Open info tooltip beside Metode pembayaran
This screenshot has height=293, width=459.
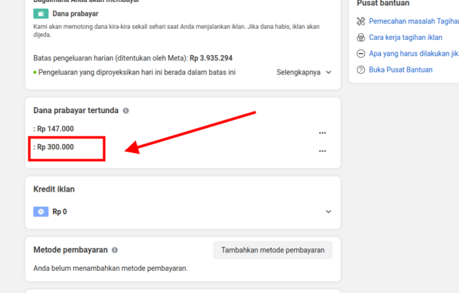[115, 250]
